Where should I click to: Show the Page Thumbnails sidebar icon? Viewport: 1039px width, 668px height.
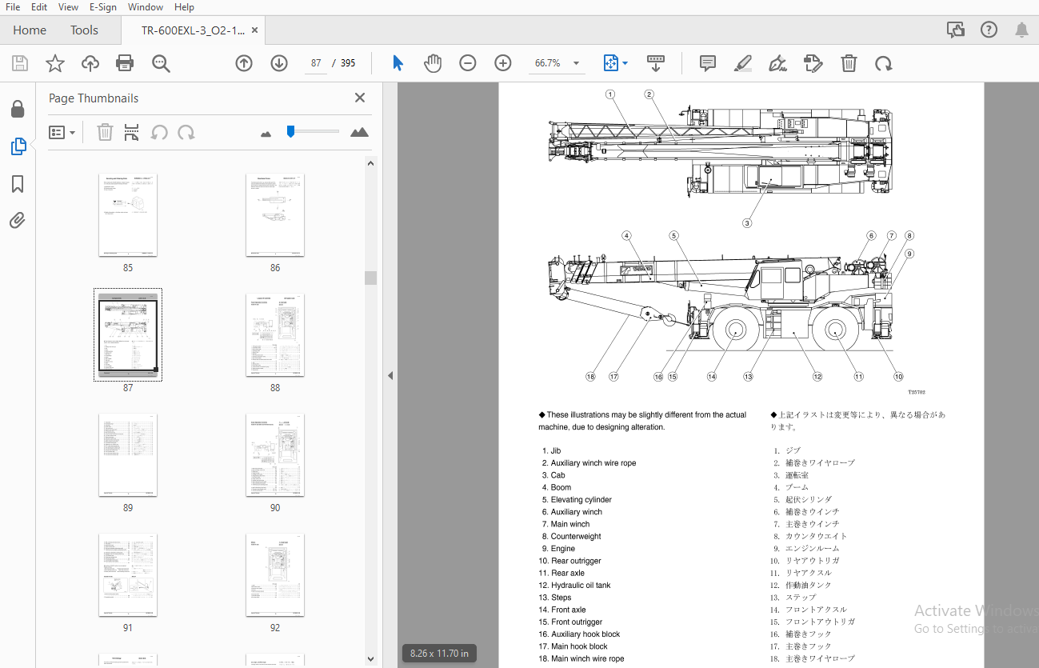coord(18,146)
